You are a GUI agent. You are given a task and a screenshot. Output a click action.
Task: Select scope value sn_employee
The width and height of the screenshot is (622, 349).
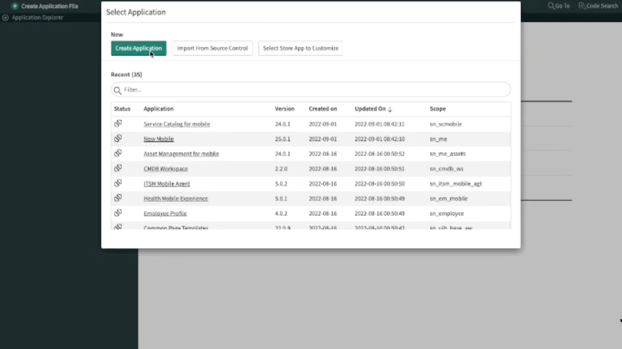(446, 214)
